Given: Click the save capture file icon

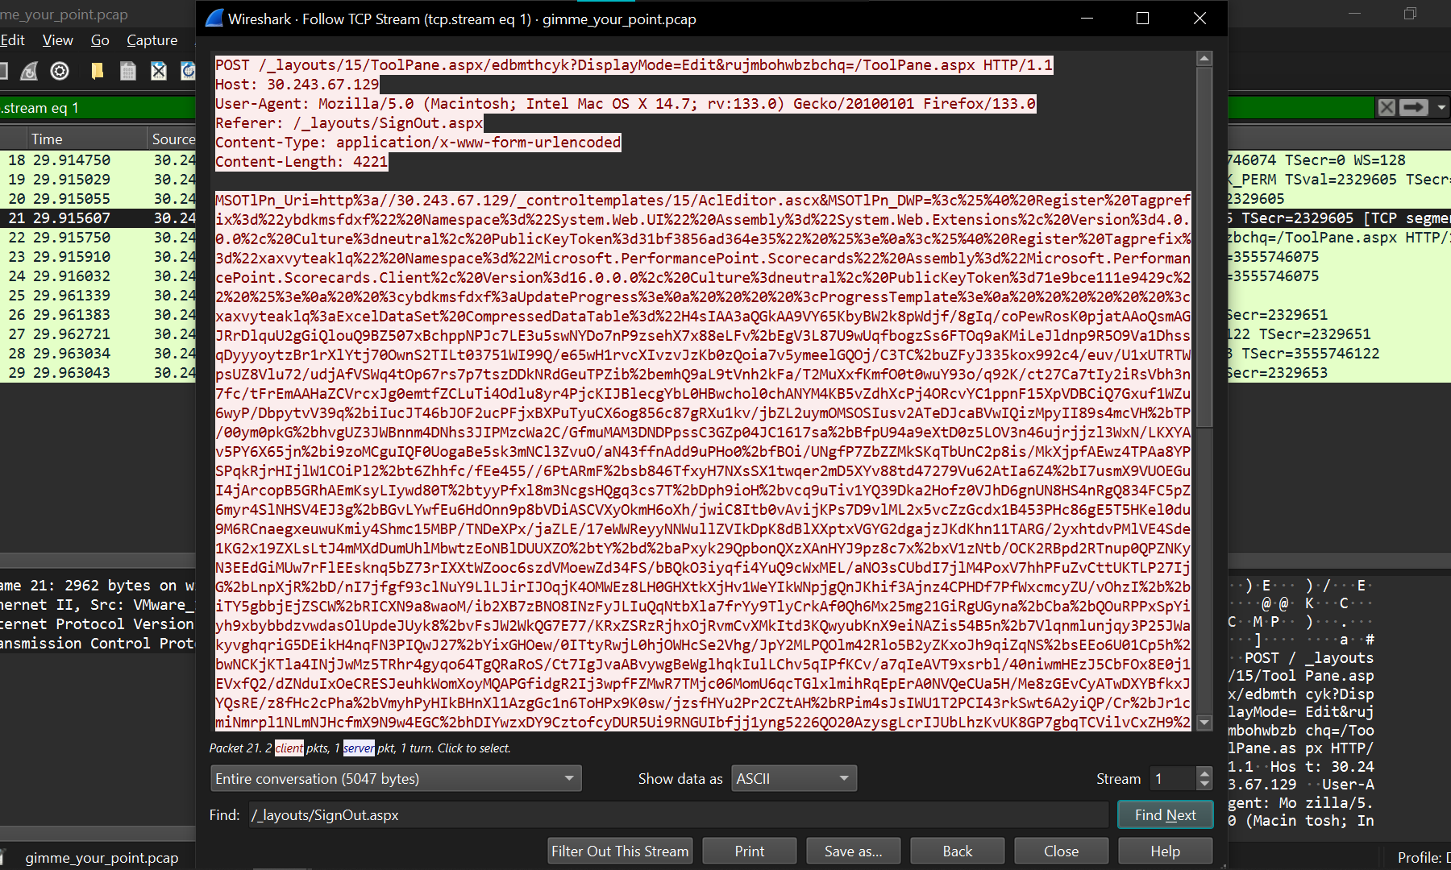Looking at the screenshot, I should [x=127, y=71].
